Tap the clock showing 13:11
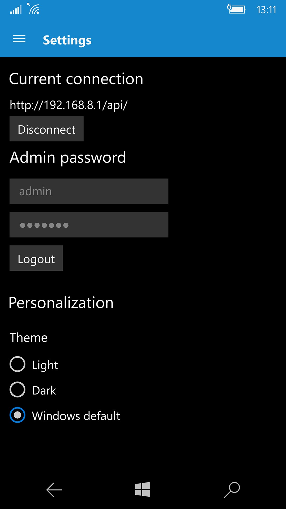 tap(266, 10)
